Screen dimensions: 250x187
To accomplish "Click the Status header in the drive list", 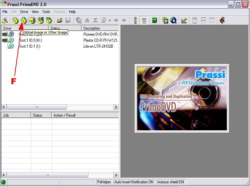I will pos(65,28).
